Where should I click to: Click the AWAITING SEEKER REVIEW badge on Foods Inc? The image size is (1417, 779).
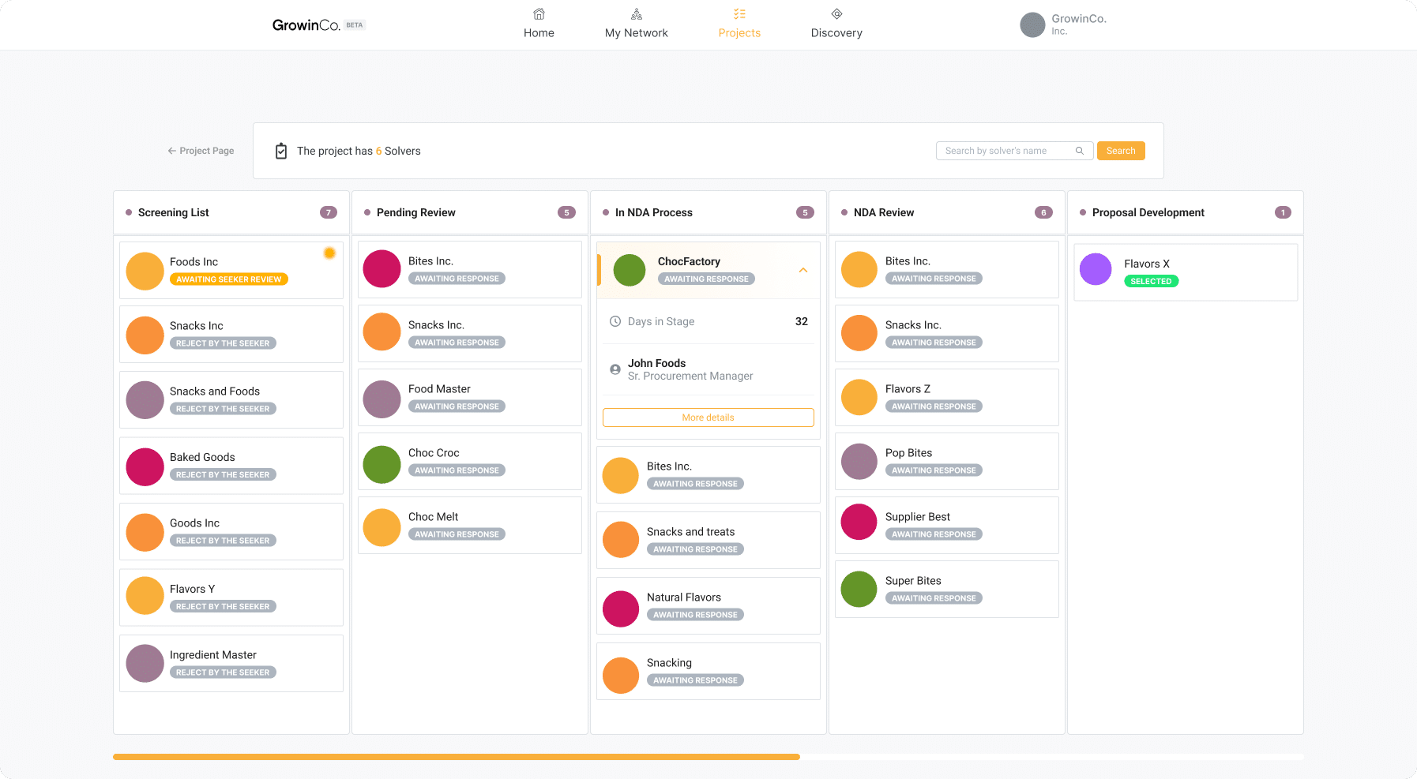tap(228, 279)
